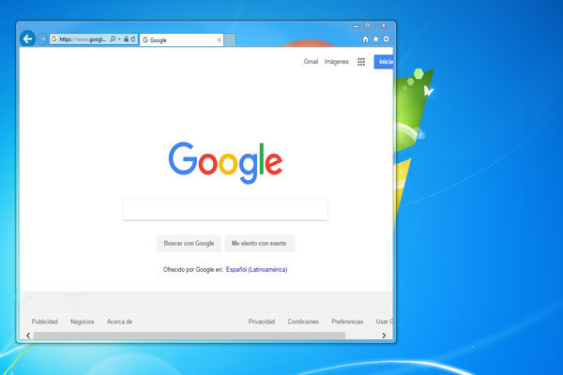Switch language to Español (Latinoamérica)
The image size is (563, 375).
(x=256, y=270)
